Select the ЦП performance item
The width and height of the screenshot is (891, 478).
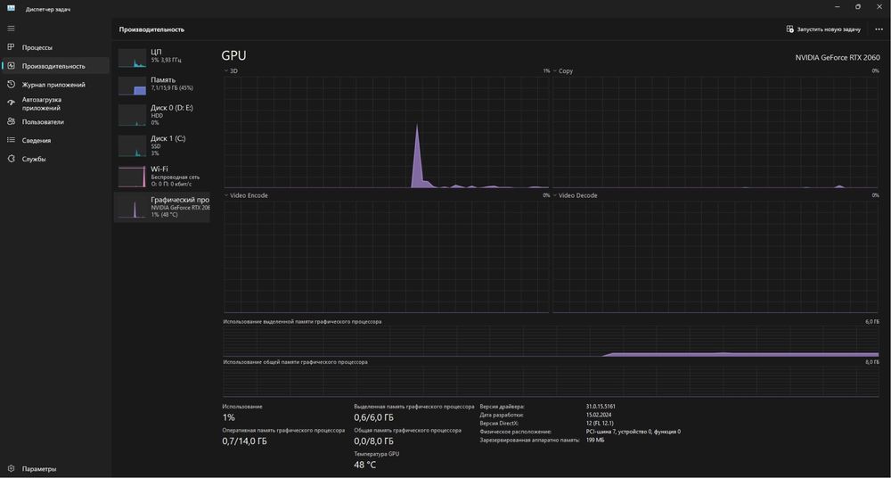coord(162,58)
